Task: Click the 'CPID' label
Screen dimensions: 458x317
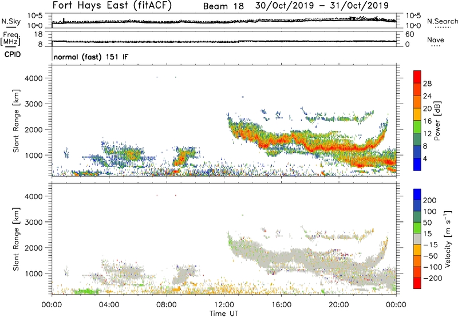Action: (x=13, y=54)
